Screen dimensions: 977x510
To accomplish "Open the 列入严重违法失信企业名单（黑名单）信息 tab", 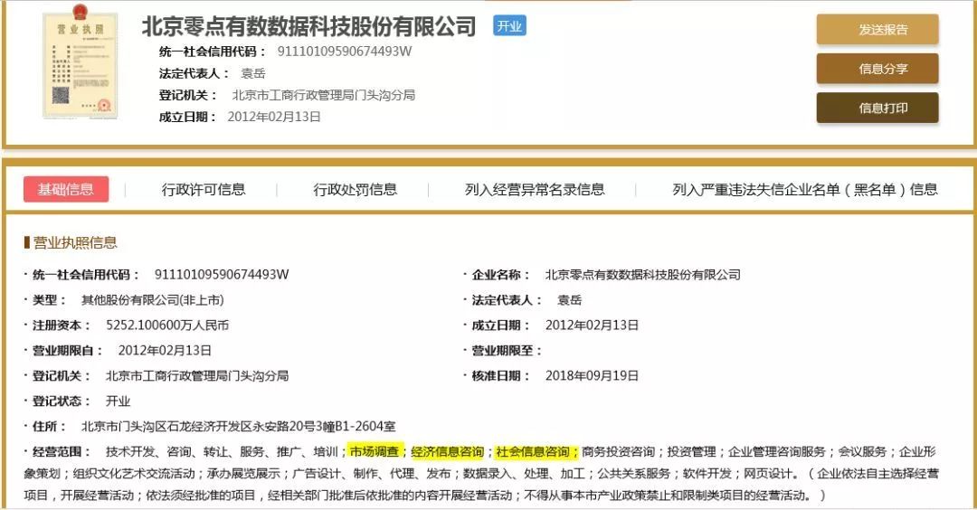I will (804, 189).
